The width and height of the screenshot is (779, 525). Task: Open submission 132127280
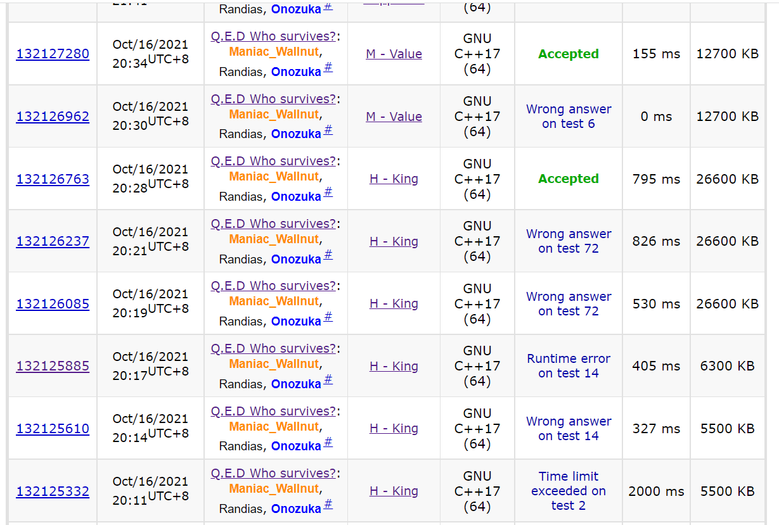pyautogui.click(x=53, y=54)
